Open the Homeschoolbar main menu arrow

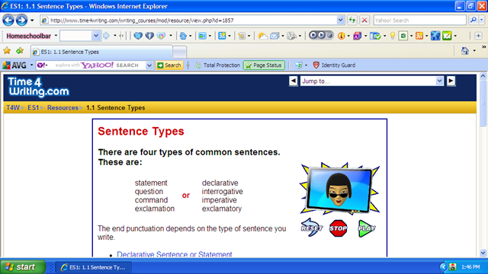[56, 36]
